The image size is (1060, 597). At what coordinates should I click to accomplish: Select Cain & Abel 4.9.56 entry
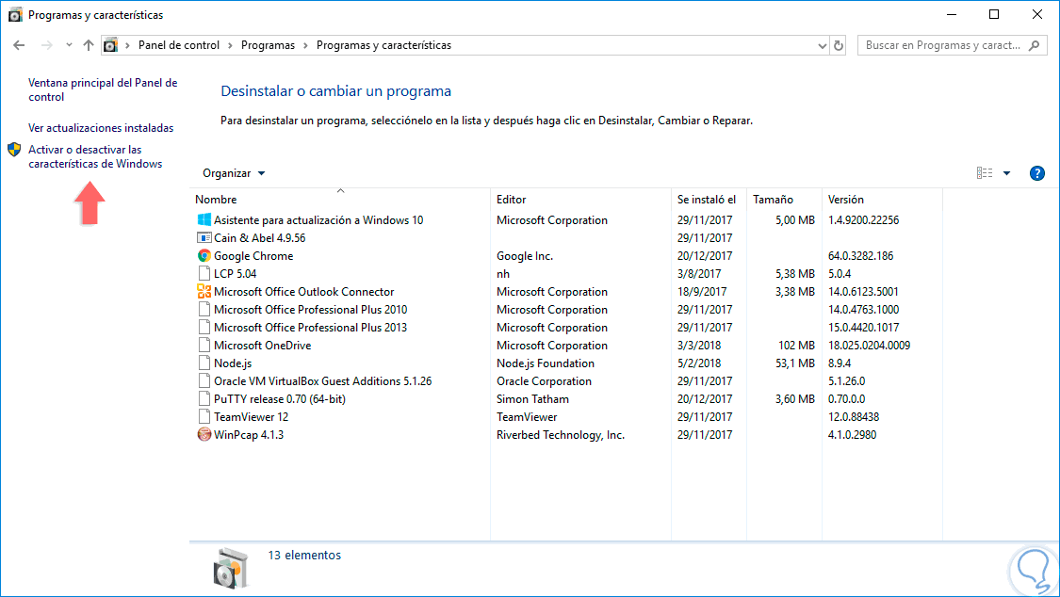[260, 237]
